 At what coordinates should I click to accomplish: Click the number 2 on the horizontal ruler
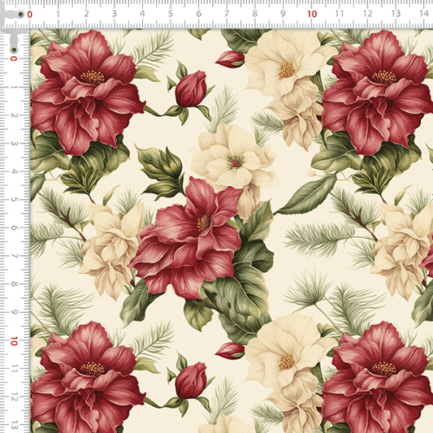point(86,14)
